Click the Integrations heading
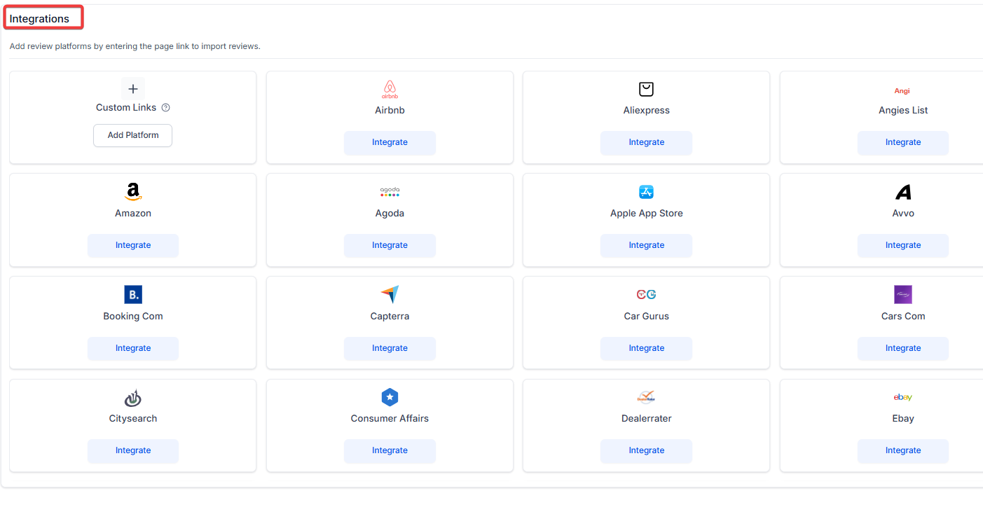 point(39,19)
